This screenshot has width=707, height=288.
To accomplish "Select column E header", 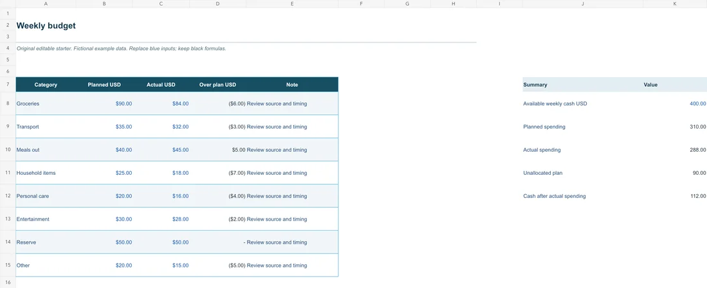I will pyautogui.click(x=292, y=4).
